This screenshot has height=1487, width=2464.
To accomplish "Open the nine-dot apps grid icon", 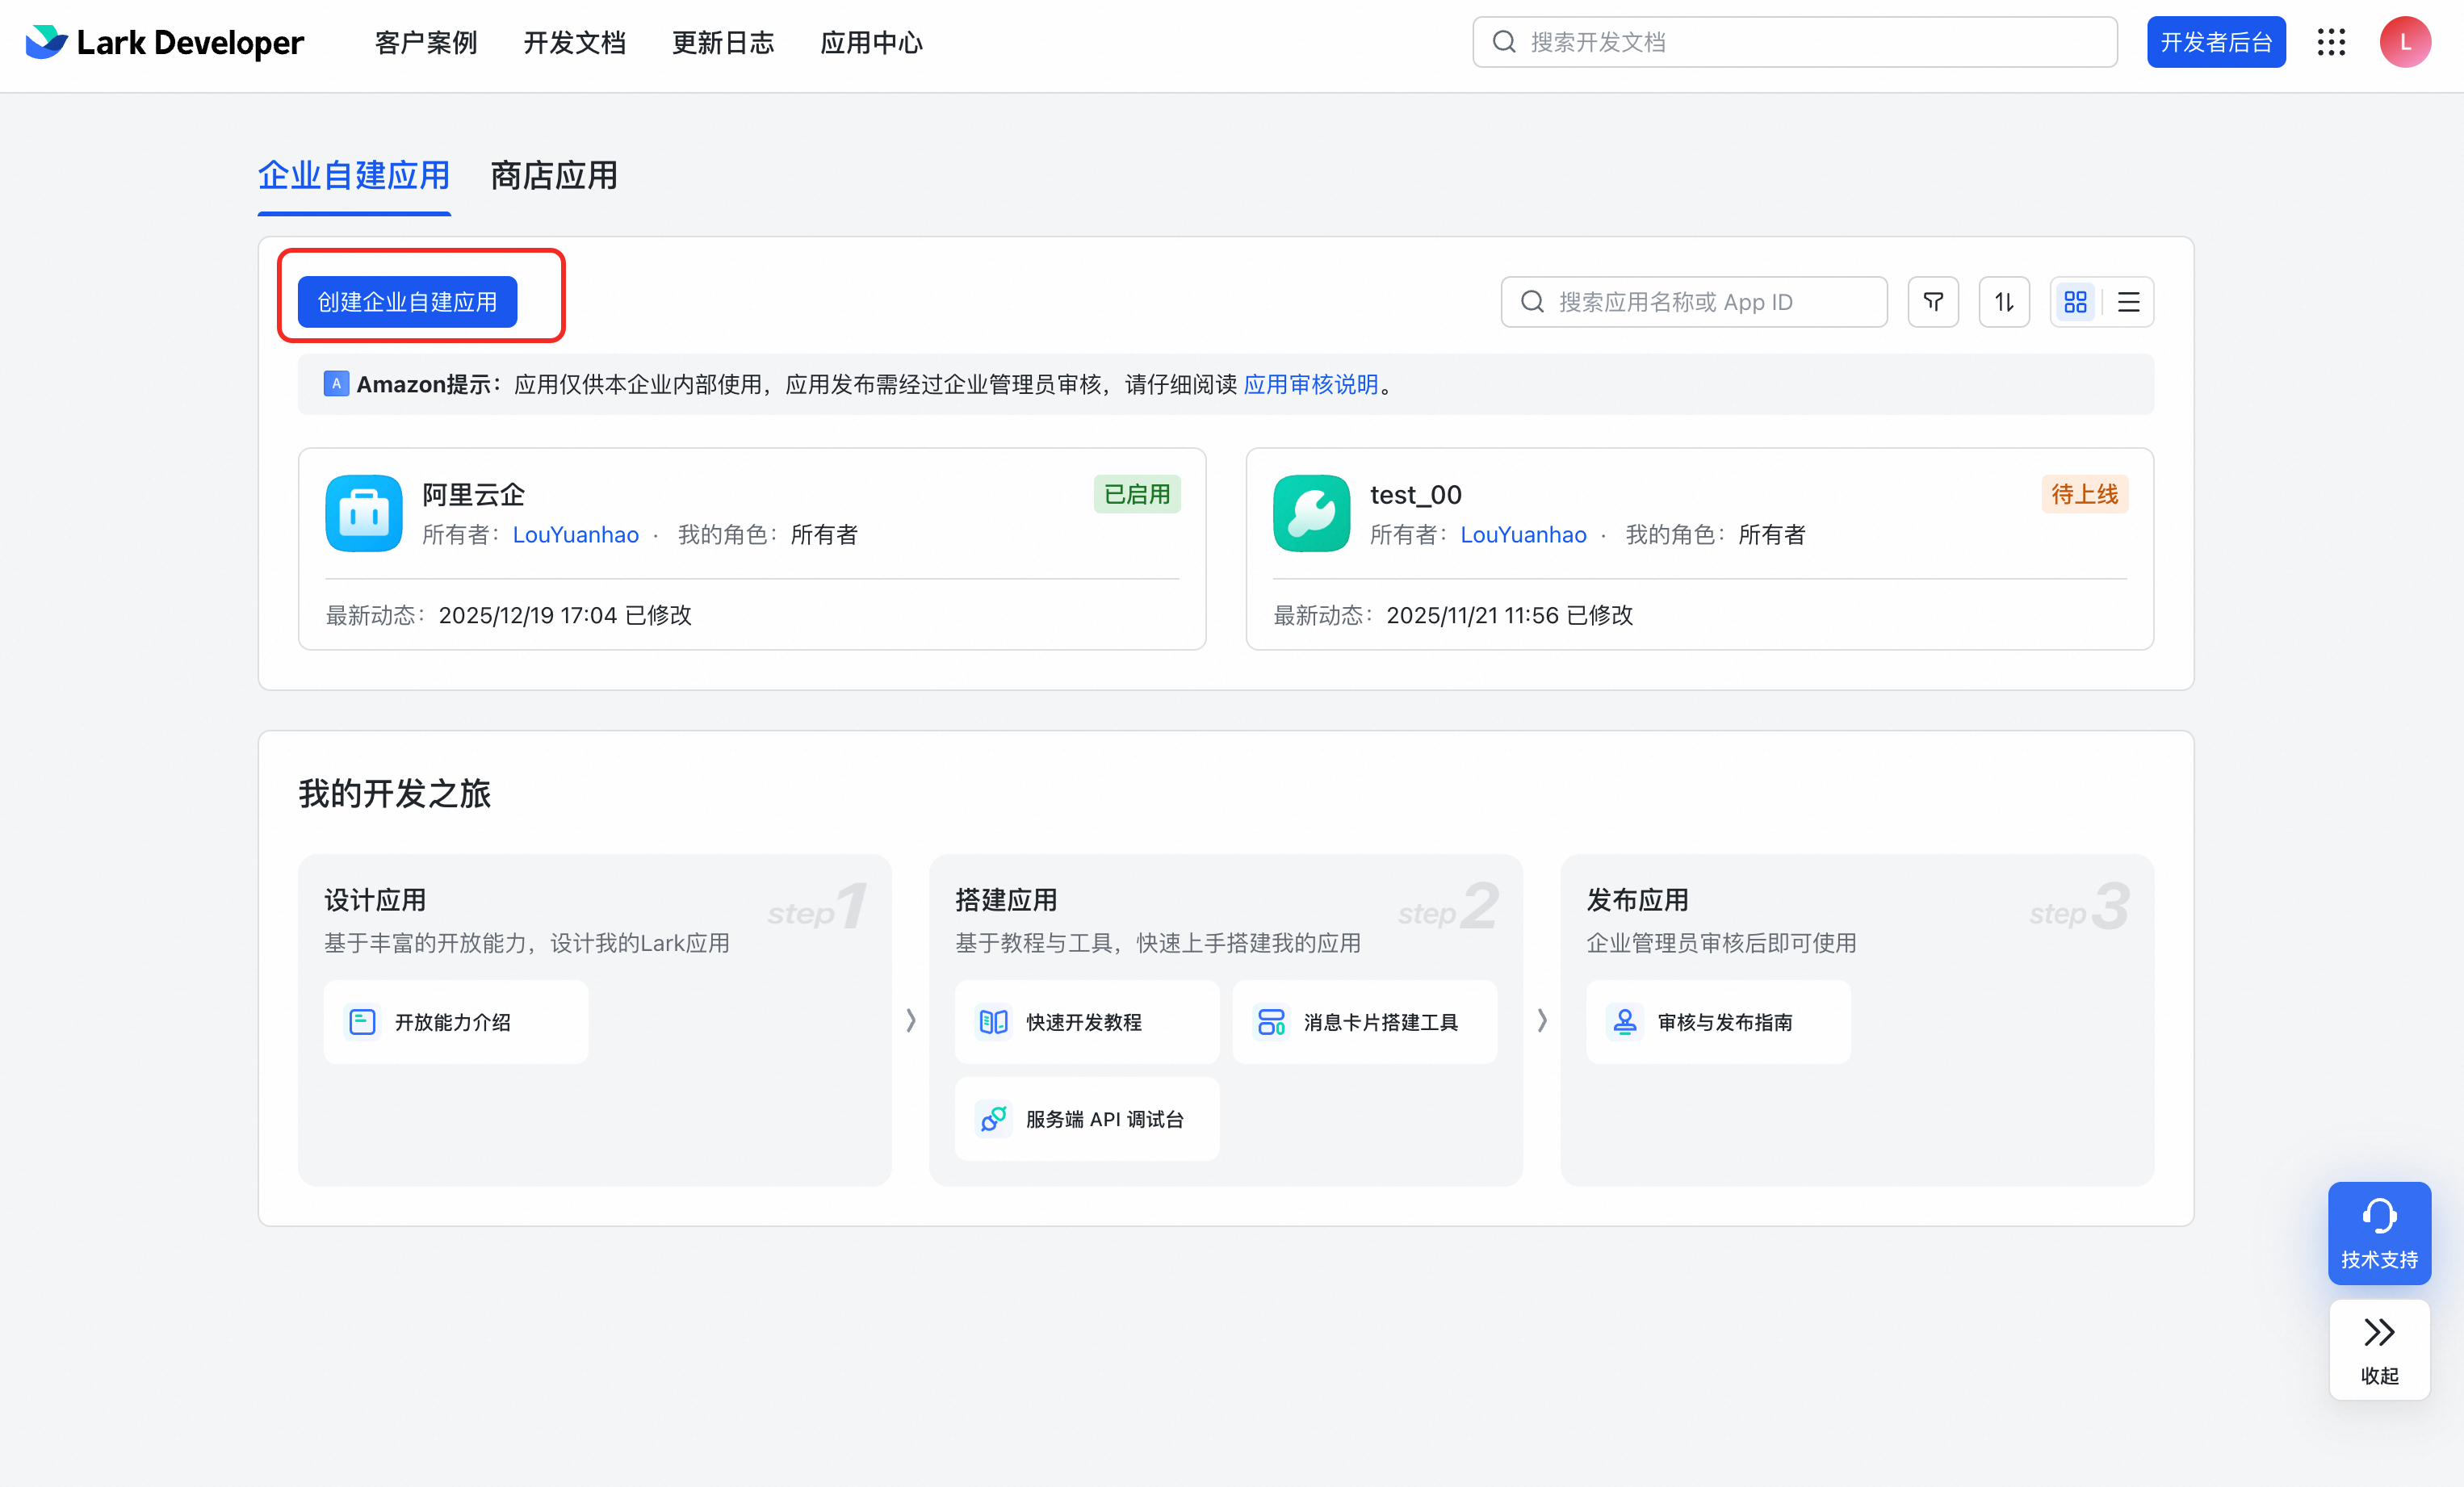I will tap(2330, 42).
